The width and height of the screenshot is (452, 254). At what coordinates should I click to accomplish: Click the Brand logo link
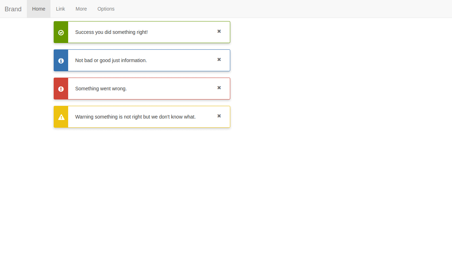(x=13, y=9)
